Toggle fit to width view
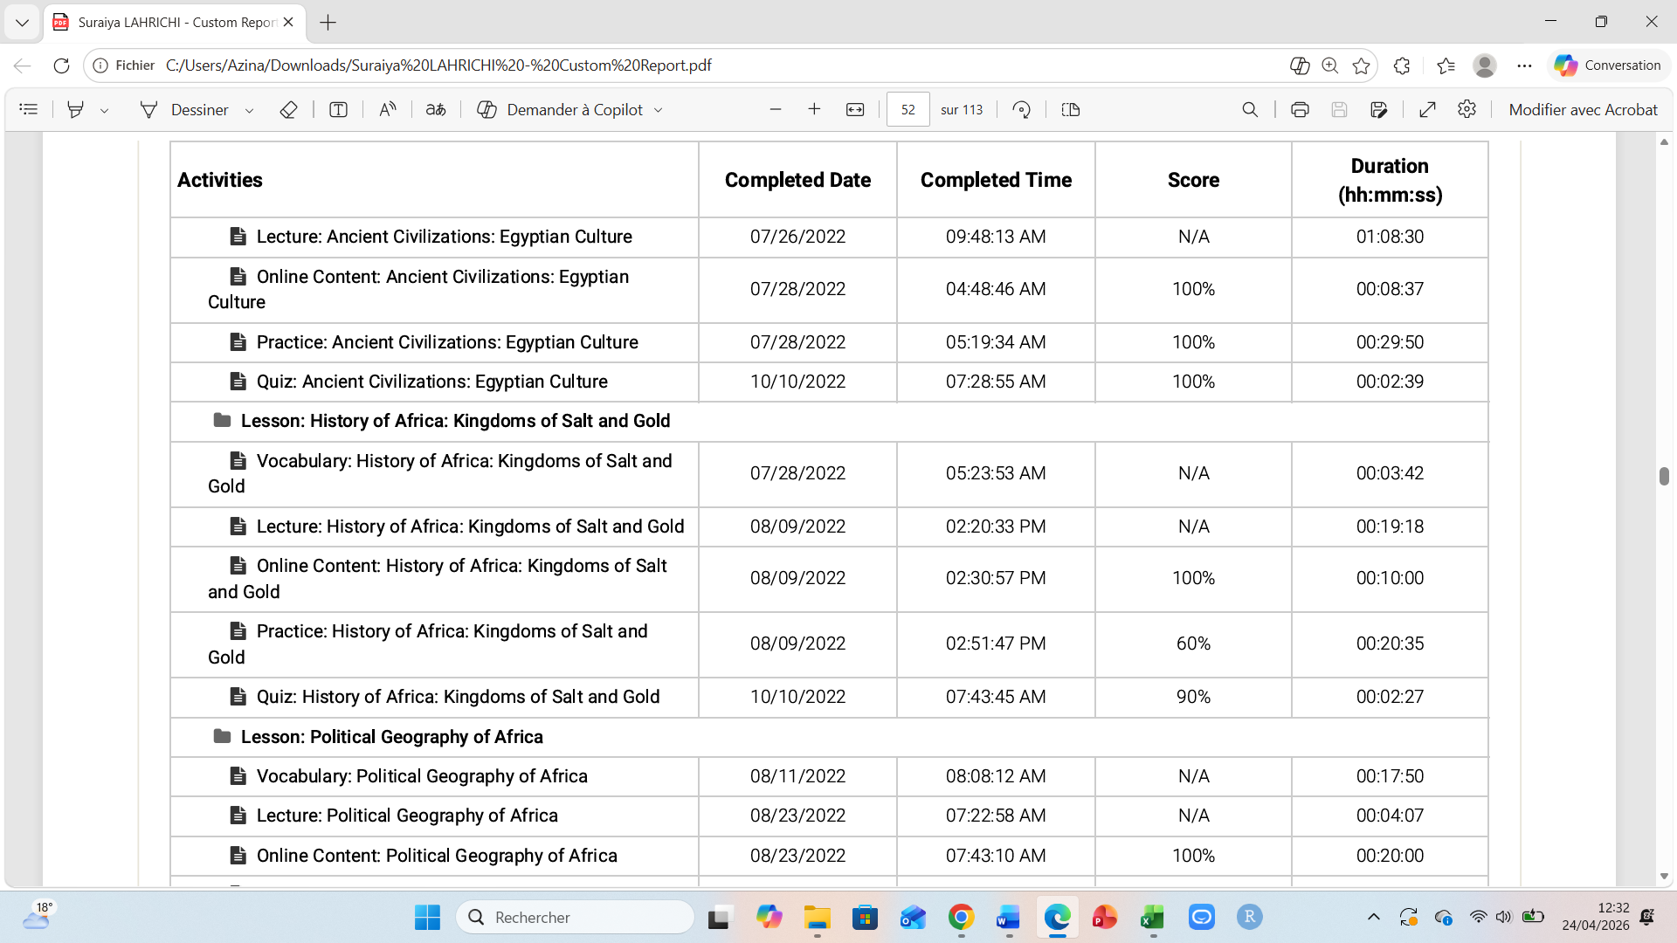 855,109
